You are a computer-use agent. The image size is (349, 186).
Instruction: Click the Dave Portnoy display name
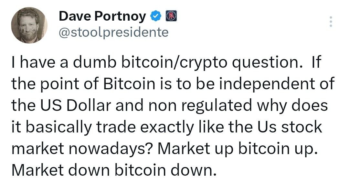click(102, 16)
